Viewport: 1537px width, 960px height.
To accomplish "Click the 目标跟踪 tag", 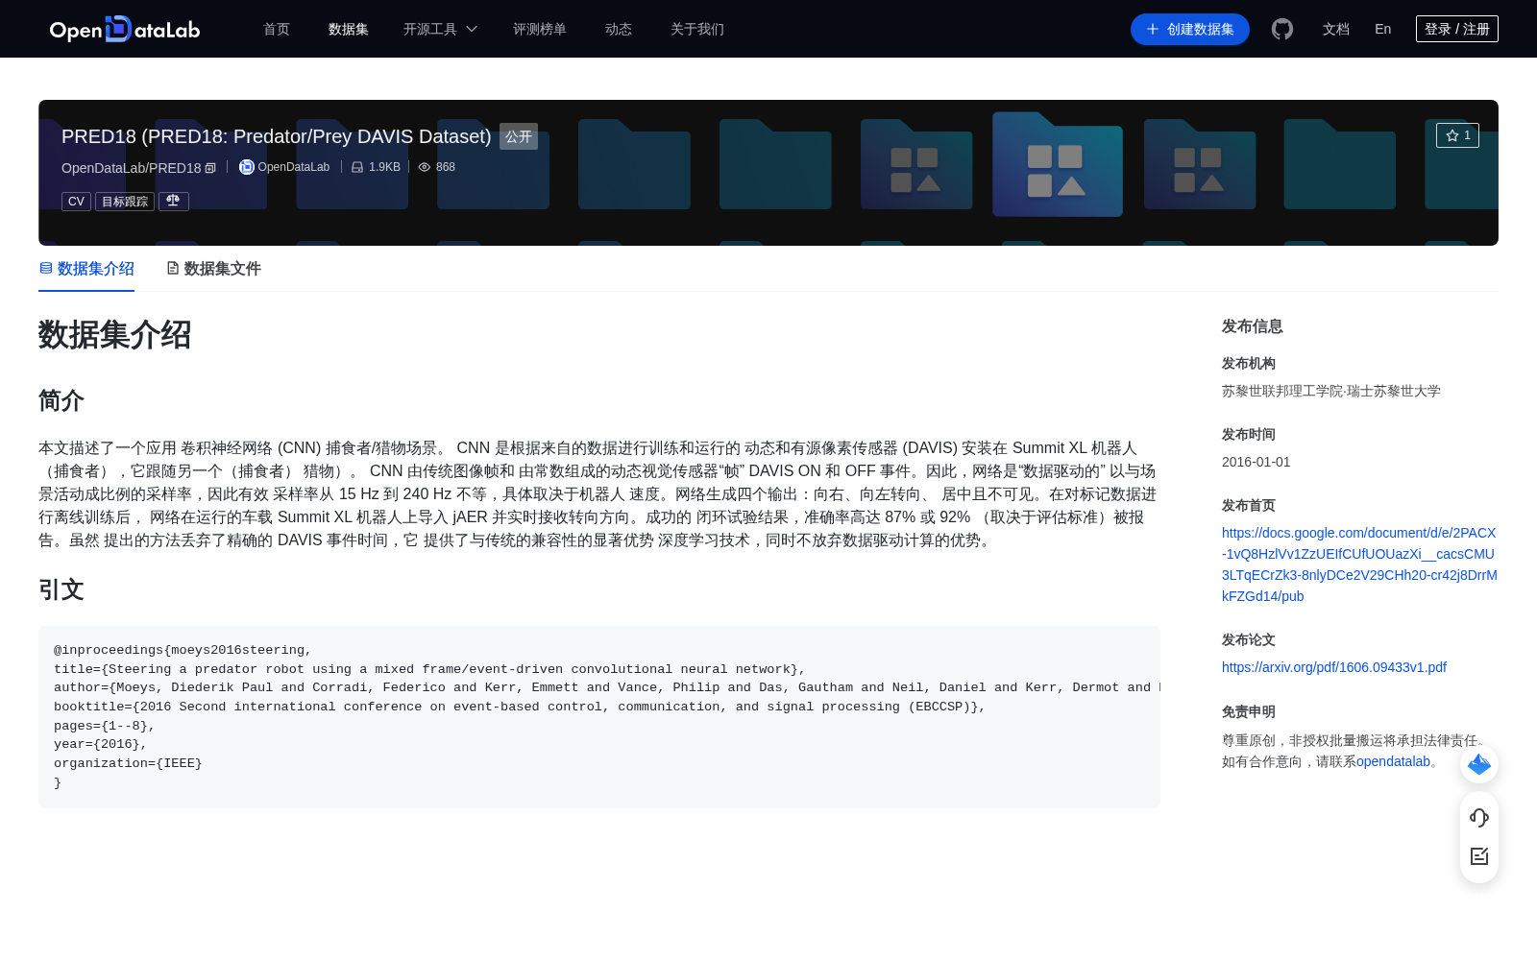I will coord(125,202).
